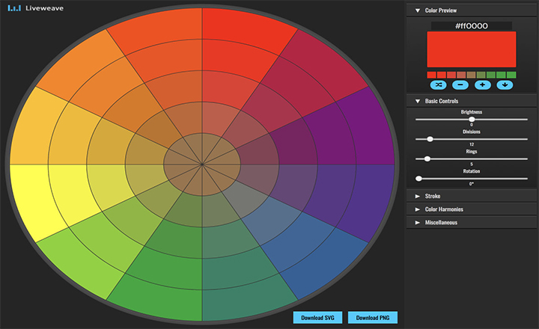The height and width of the screenshot is (329, 539).
Task: Click the Liveweave logo icon
Action: [14, 8]
